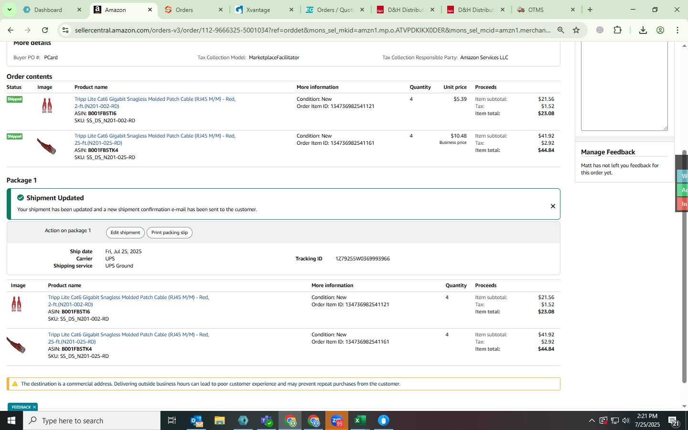Click the page vertical scrollbar
The image size is (688, 430).
click(684, 268)
